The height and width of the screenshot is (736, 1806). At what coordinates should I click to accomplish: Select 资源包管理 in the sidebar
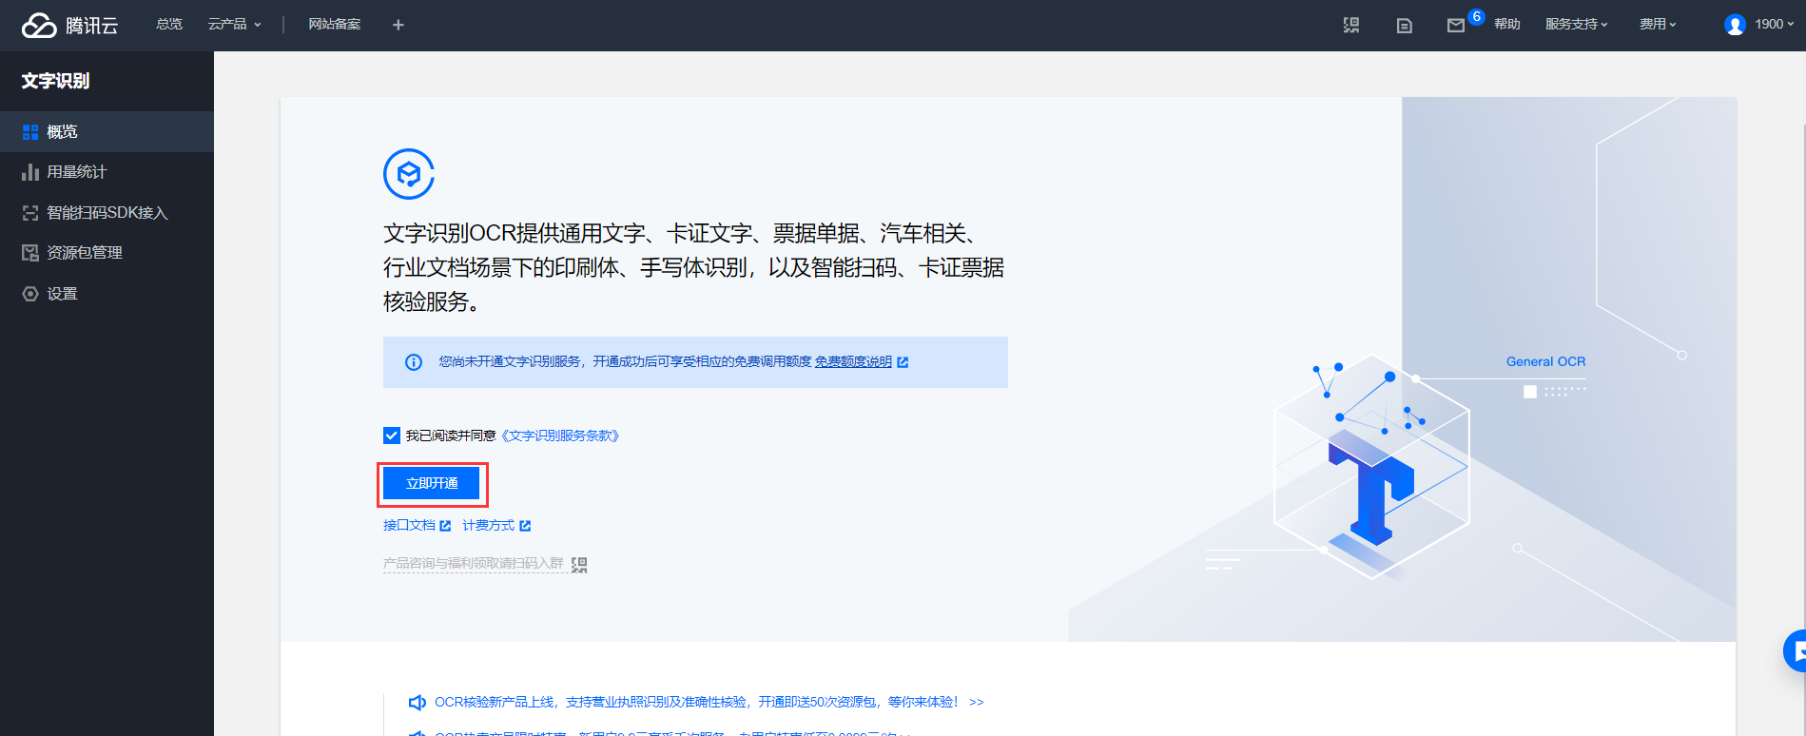(x=85, y=253)
